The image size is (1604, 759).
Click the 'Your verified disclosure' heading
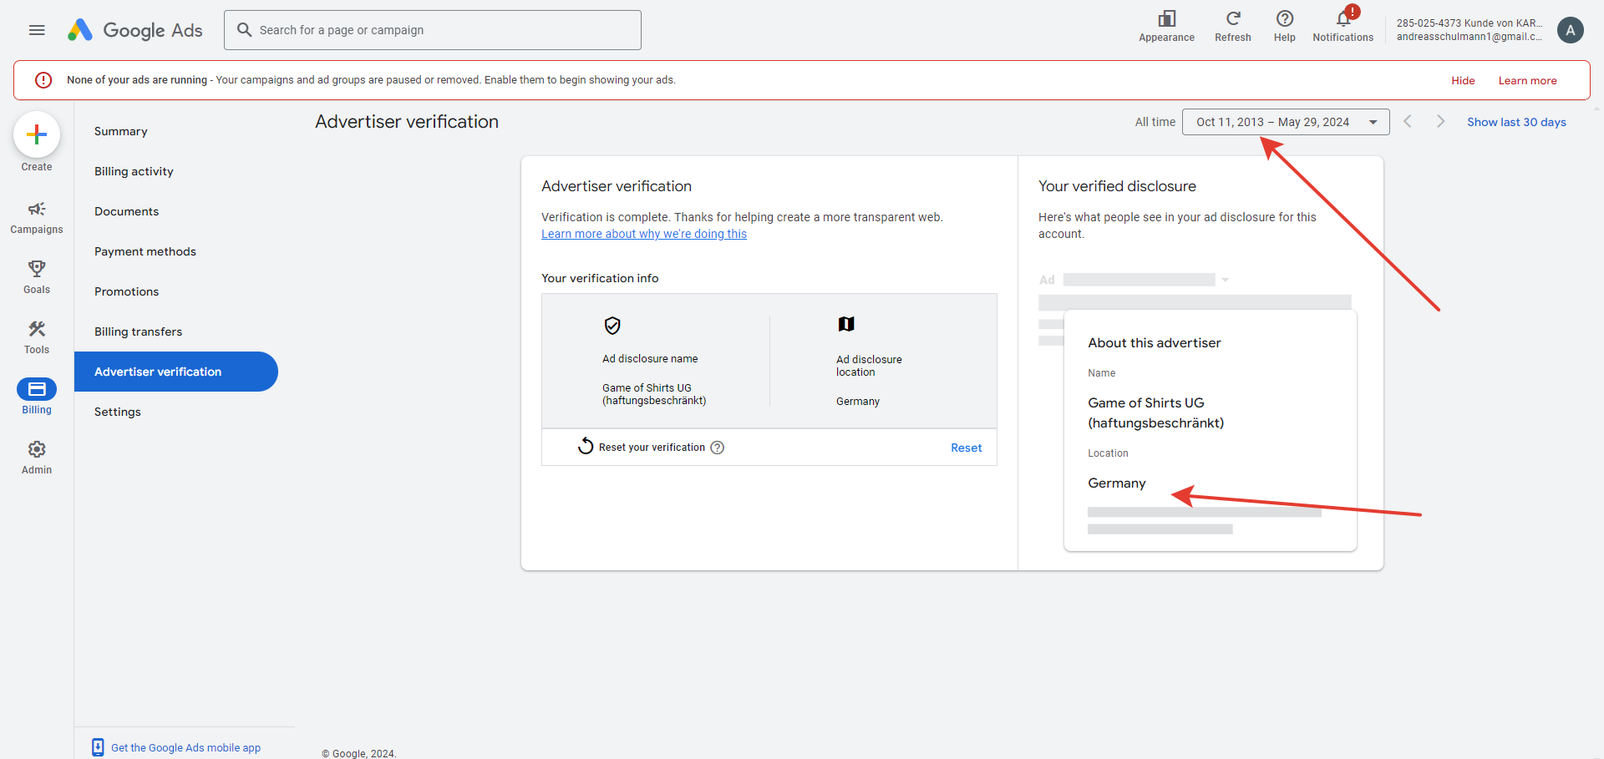[x=1117, y=186]
